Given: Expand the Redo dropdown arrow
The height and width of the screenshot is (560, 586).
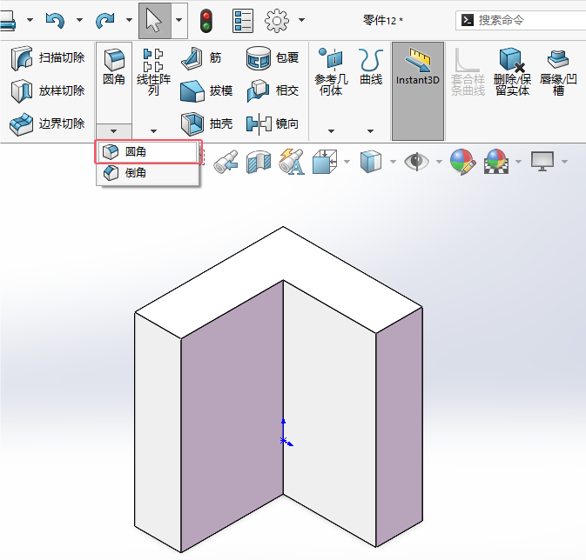Looking at the screenshot, I should [129, 20].
